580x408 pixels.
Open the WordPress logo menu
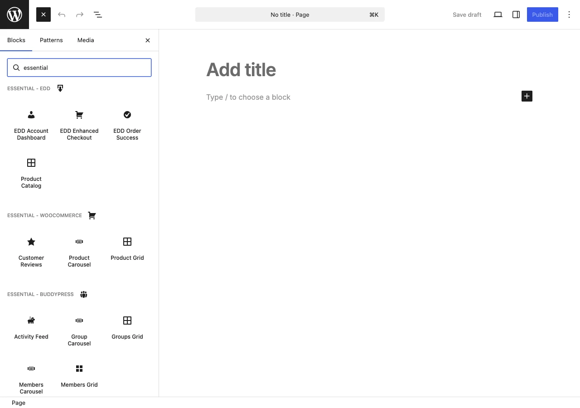point(14,15)
